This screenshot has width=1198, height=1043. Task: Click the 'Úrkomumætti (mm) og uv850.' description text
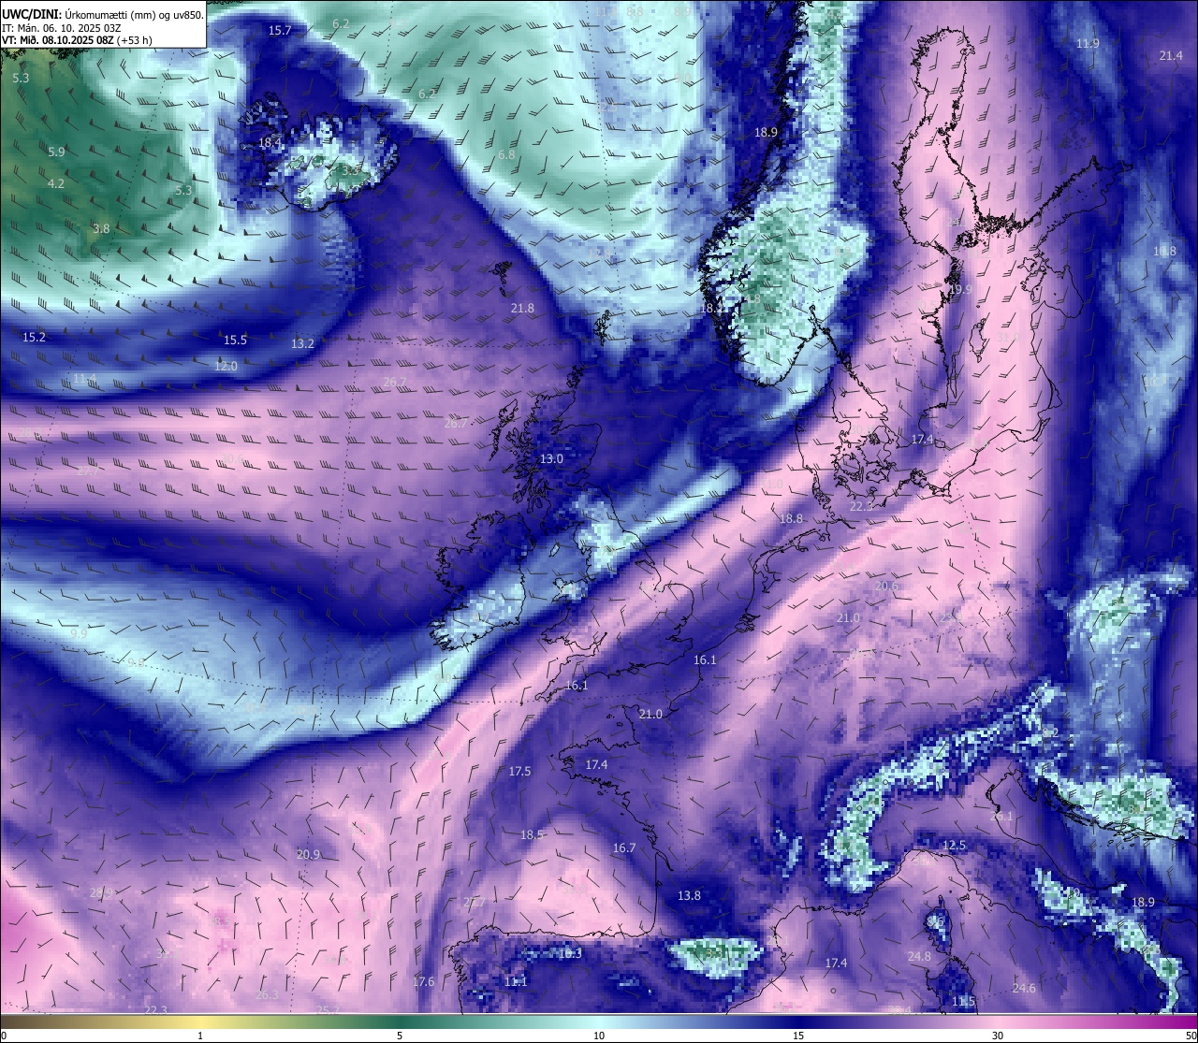click(x=134, y=15)
